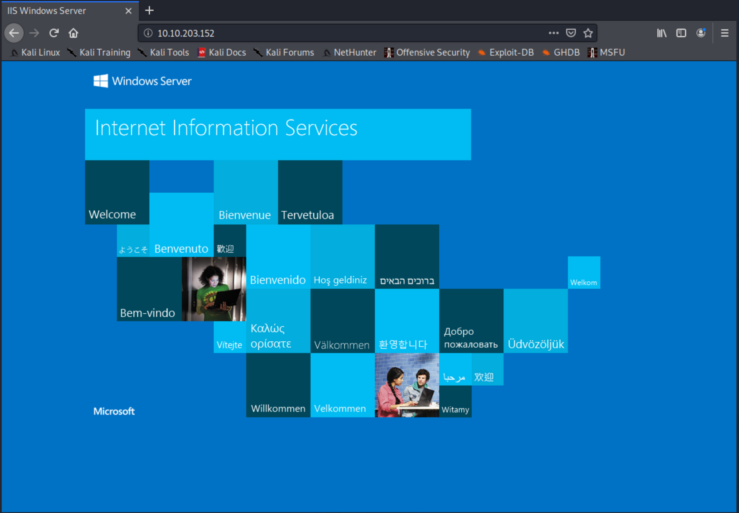Open the Kali Tools bookmark

(x=164, y=52)
